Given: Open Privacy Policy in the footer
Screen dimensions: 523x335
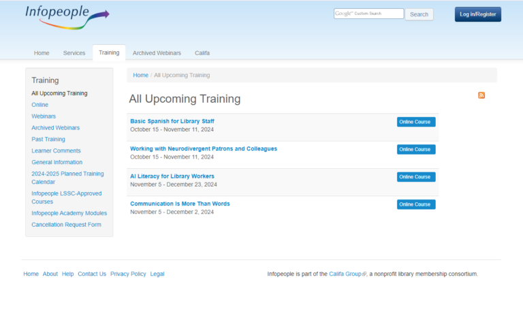Looking at the screenshot, I should click(128, 274).
